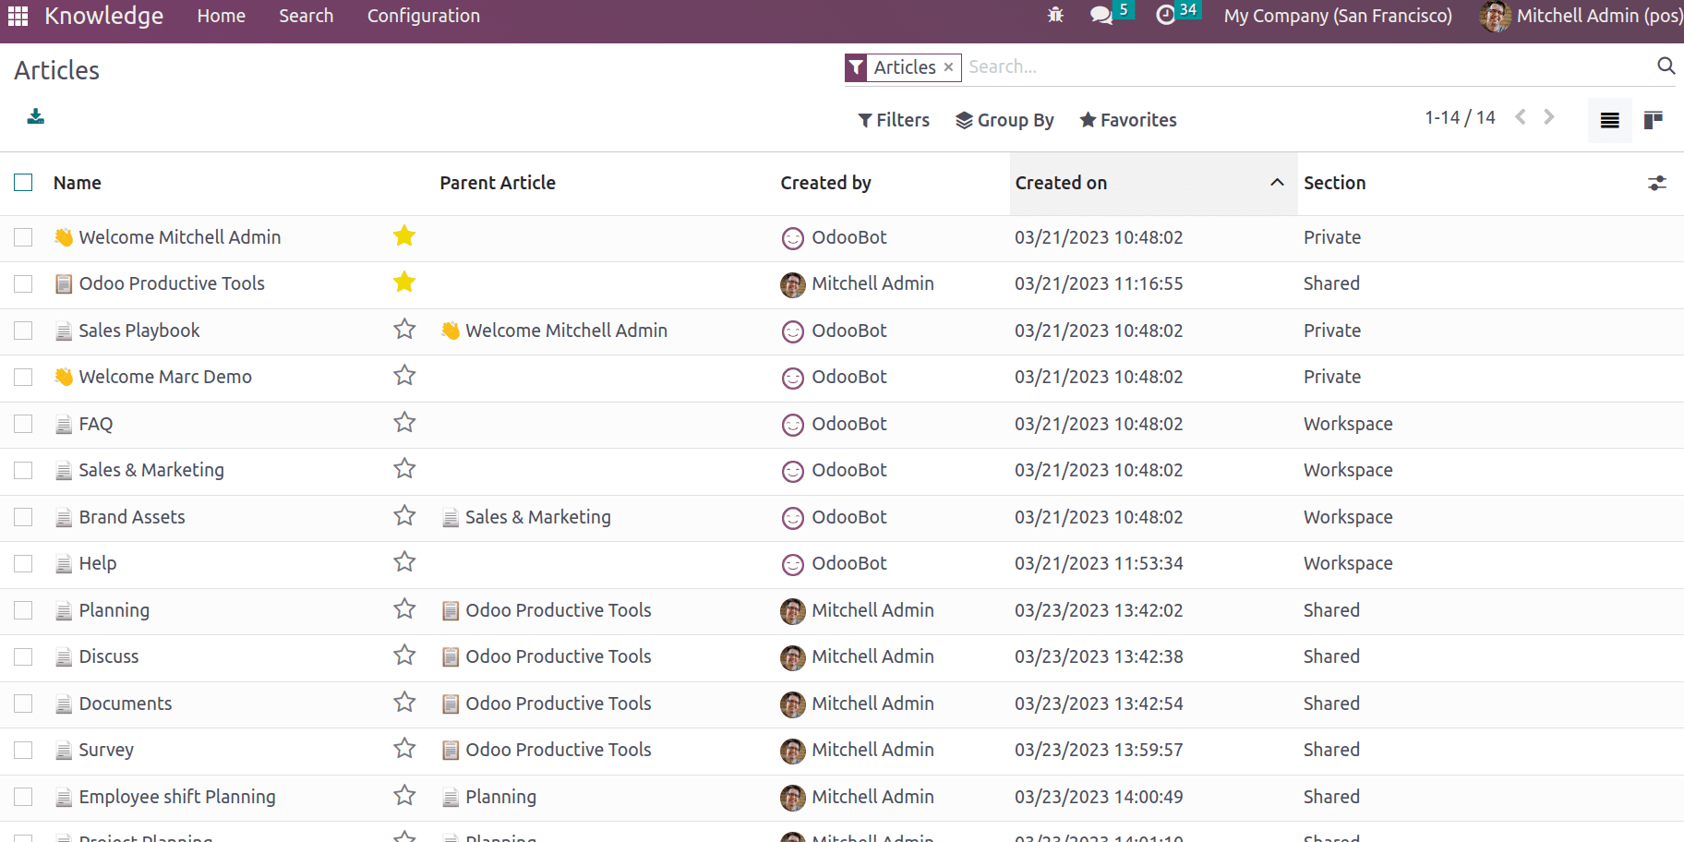Unfavorite Welcome Mitchell Admin star
Image resolution: width=1684 pixels, height=842 pixels.
tap(403, 236)
